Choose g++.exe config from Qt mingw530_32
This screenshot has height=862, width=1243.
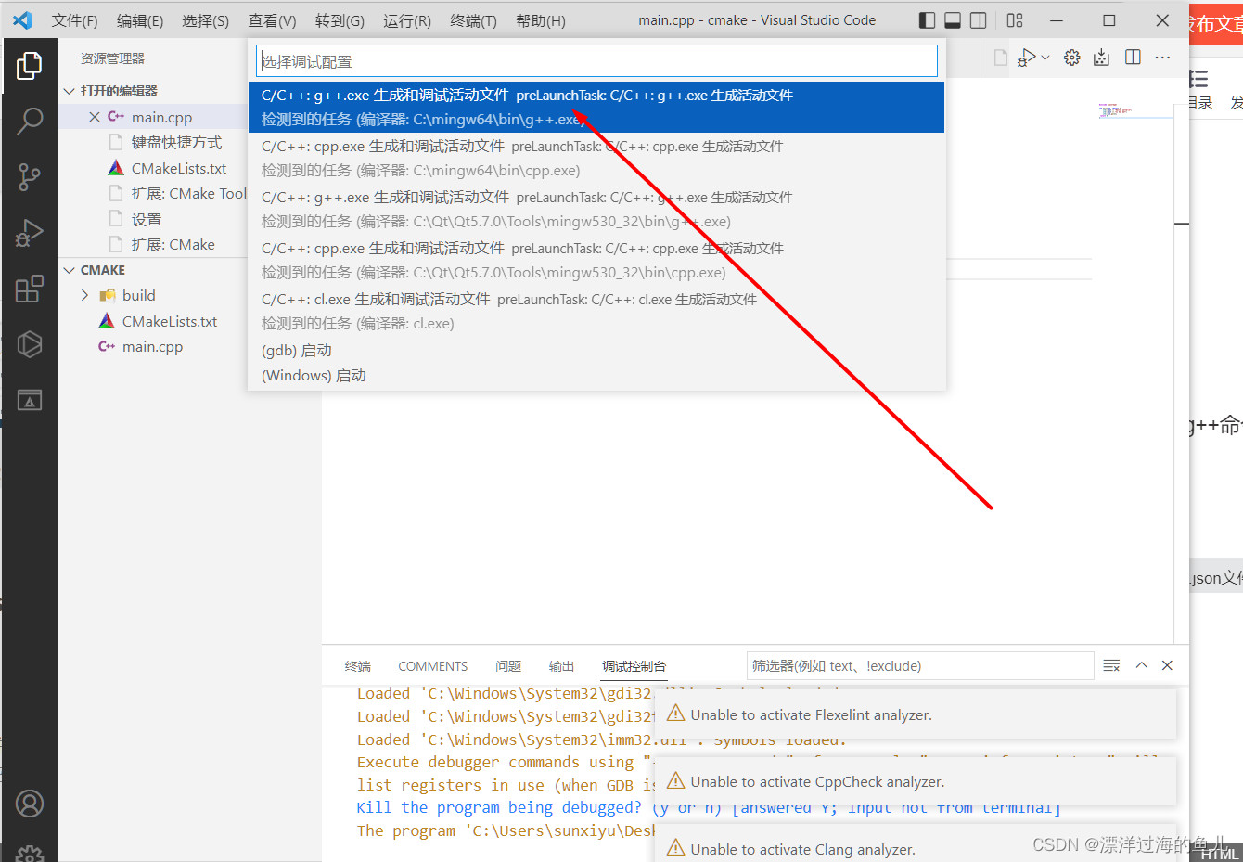(x=596, y=210)
